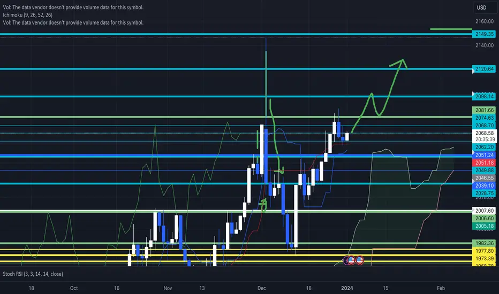Click the 2160.00 price scale tick
Viewport: 499px width, 294px height.
click(485, 21)
